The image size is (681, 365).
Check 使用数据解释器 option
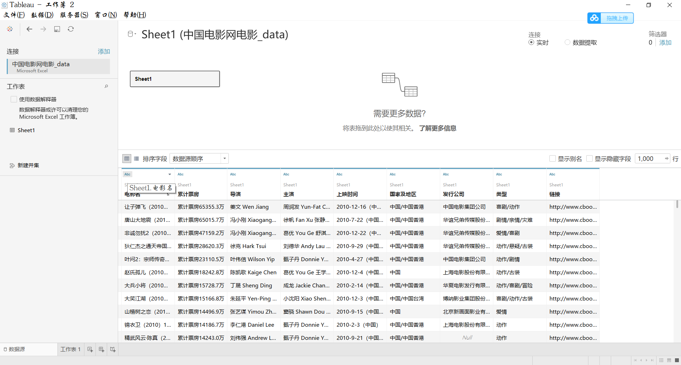13,99
